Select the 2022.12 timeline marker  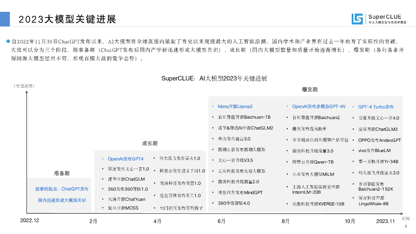[x=30, y=221]
